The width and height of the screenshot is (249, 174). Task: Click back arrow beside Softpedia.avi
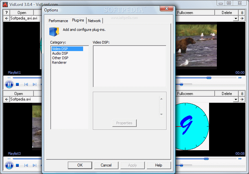tap(6, 100)
